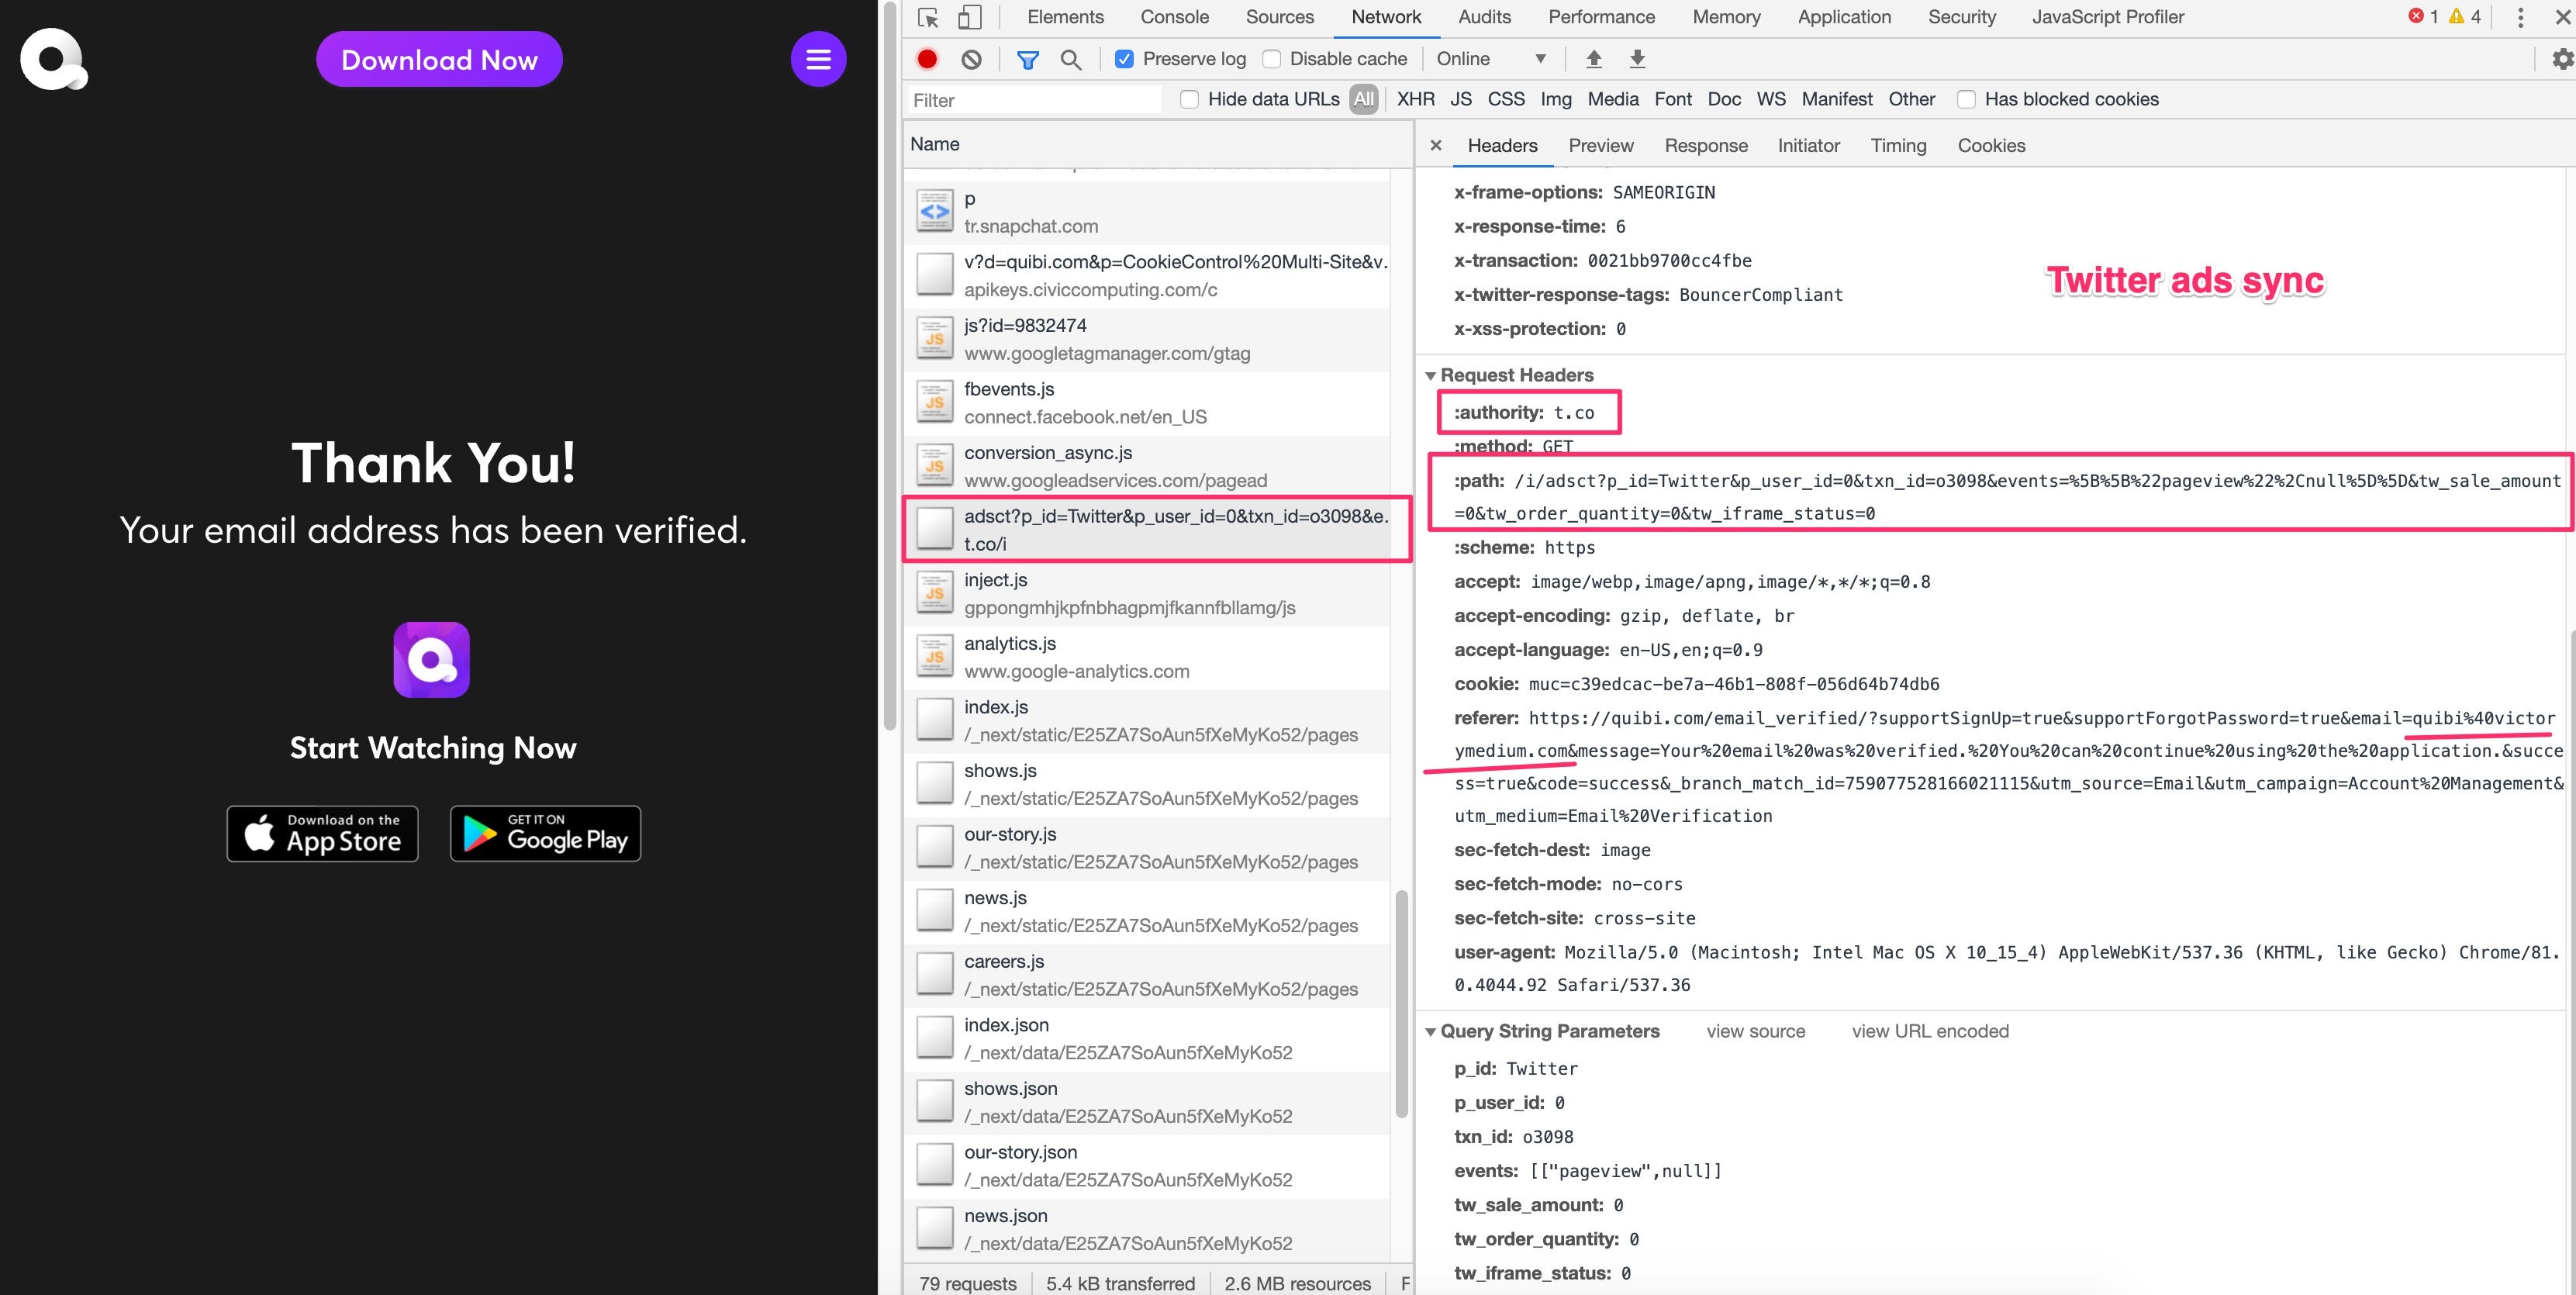The height and width of the screenshot is (1295, 2576).
Task: Select the inspect element cursor icon
Action: (x=928, y=17)
